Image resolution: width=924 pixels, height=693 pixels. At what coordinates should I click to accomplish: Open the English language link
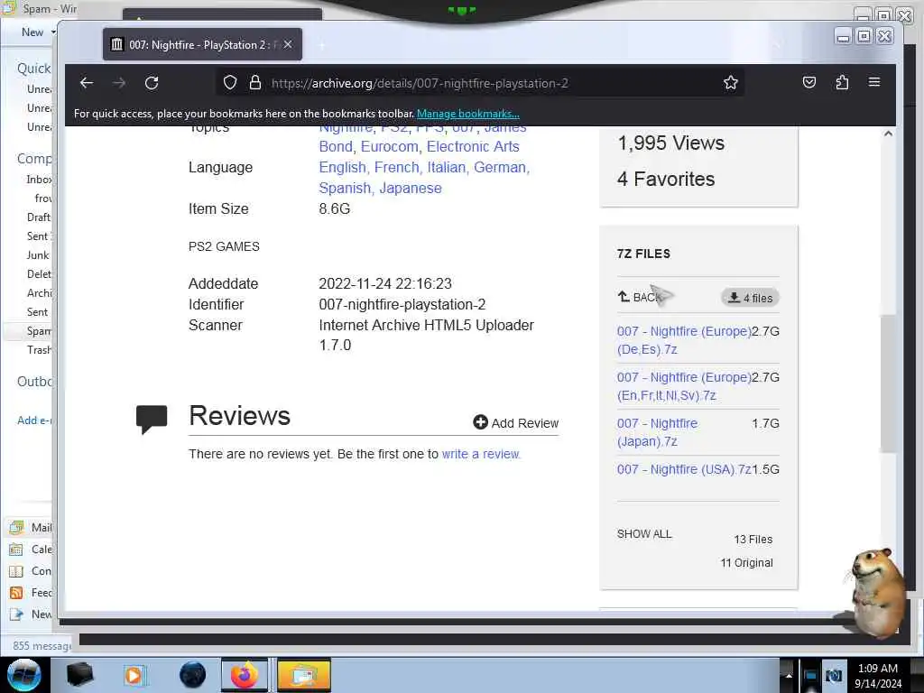344,167
